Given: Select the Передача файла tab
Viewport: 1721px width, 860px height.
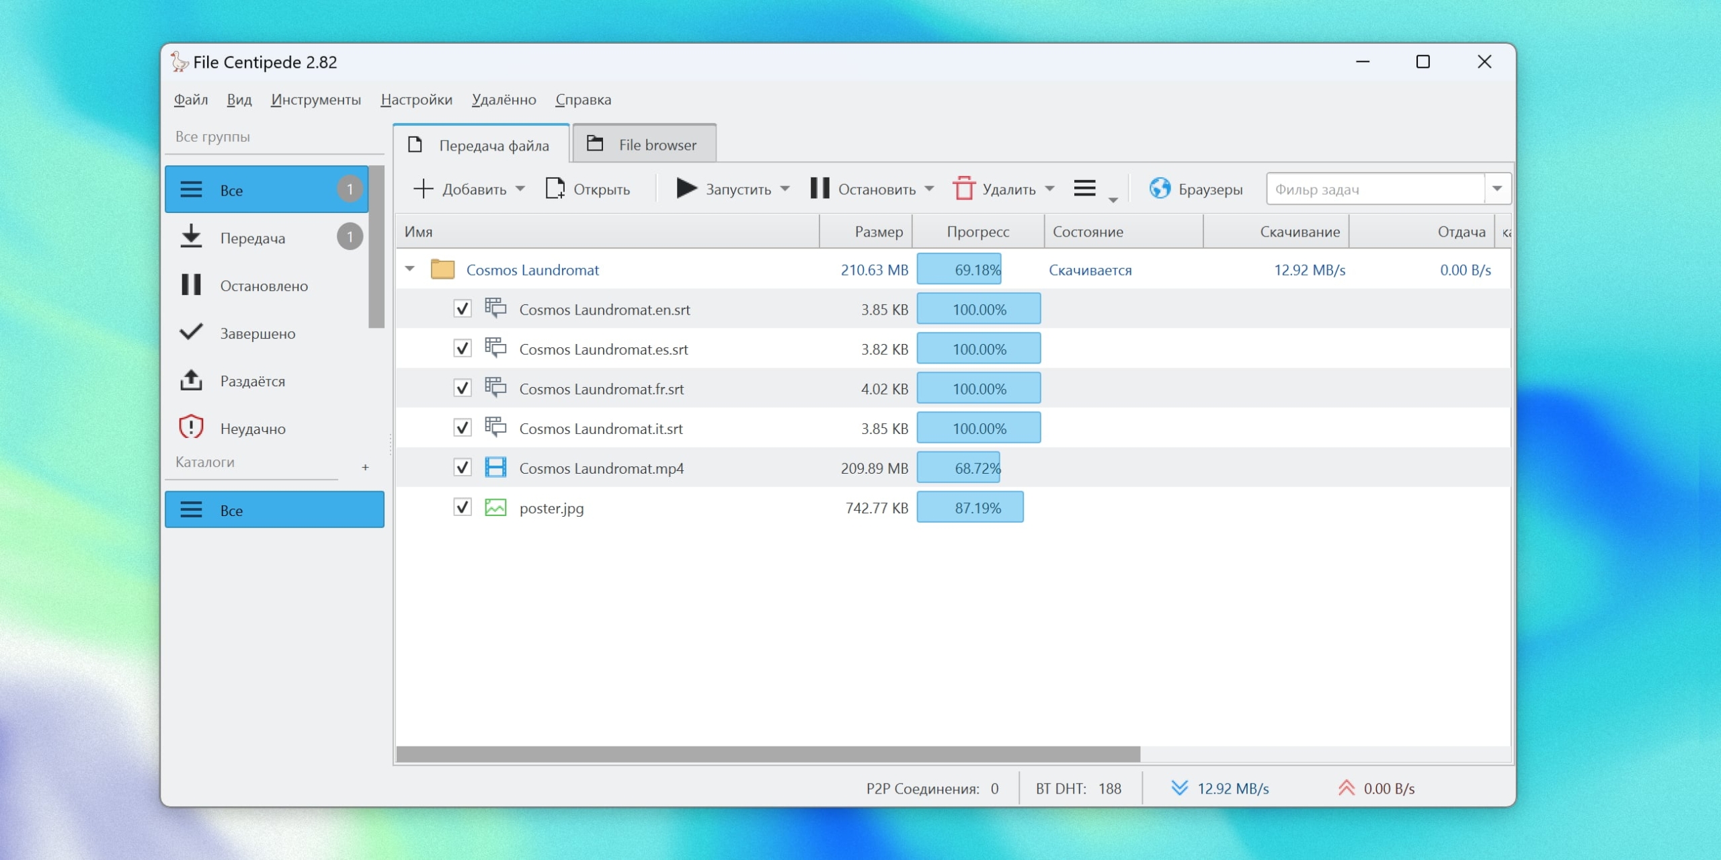Looking at the screenshot, I should coord(481,144).
